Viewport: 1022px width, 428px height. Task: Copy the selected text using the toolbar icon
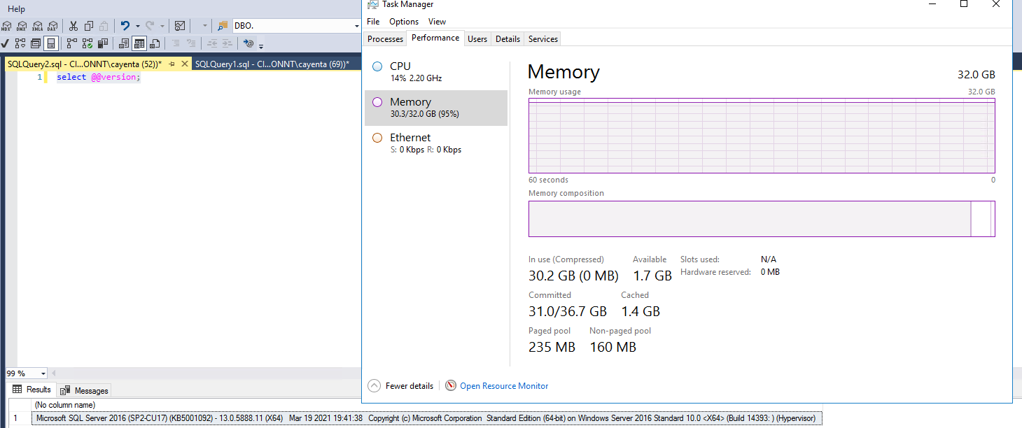click(89, 26)
